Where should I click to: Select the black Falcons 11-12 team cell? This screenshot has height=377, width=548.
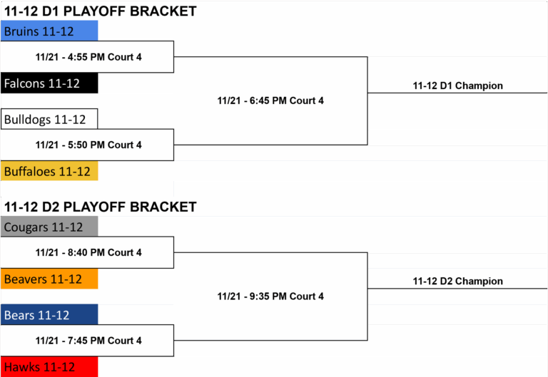click(x=49, y=83)
